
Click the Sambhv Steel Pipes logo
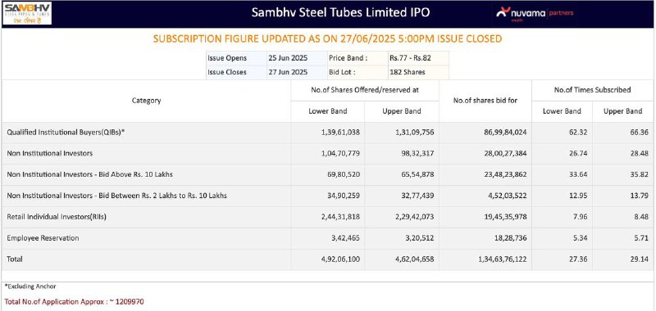tap(27, 13)
